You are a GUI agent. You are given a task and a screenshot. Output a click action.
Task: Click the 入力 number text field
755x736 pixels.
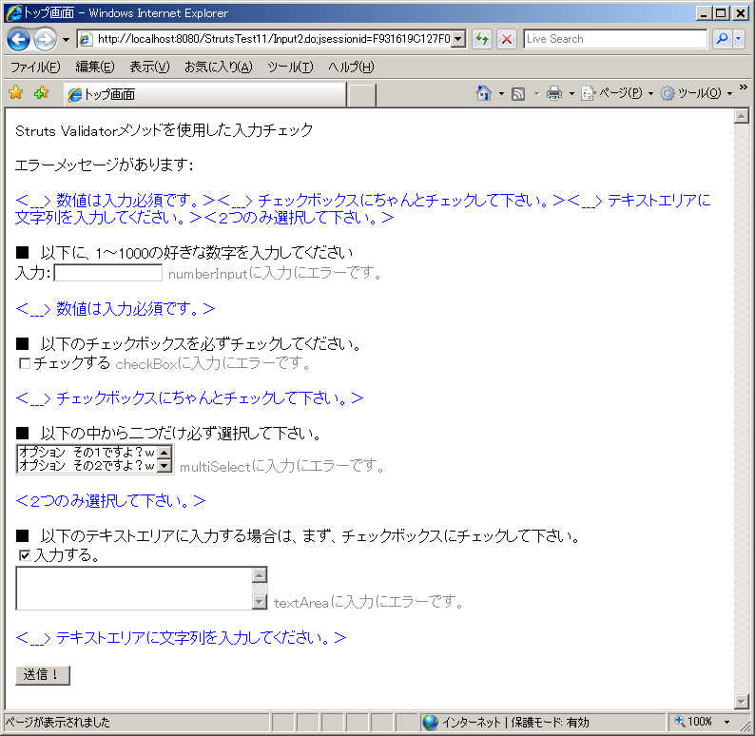click(x=107, y=273)
